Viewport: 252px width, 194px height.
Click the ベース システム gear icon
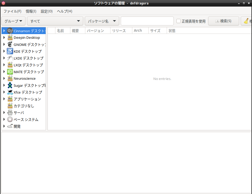click(x=10, y=119)
